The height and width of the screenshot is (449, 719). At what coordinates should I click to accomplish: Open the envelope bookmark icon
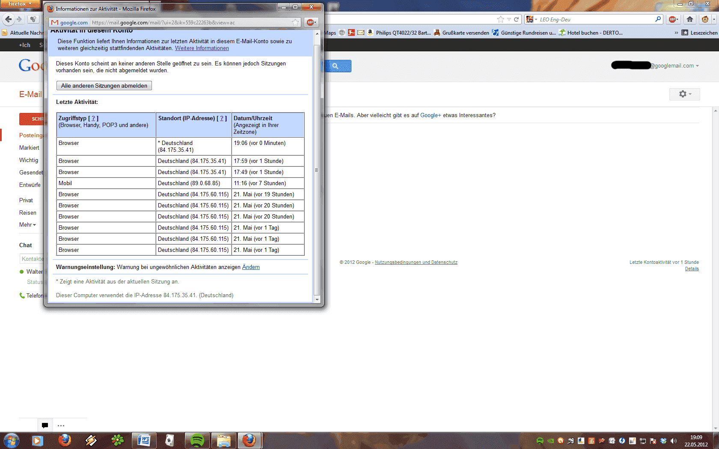(x=361, y=32)
